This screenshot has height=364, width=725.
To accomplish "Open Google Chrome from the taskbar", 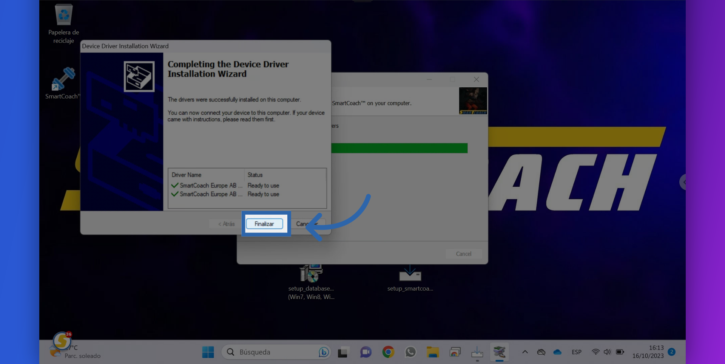I will (388, 352).
